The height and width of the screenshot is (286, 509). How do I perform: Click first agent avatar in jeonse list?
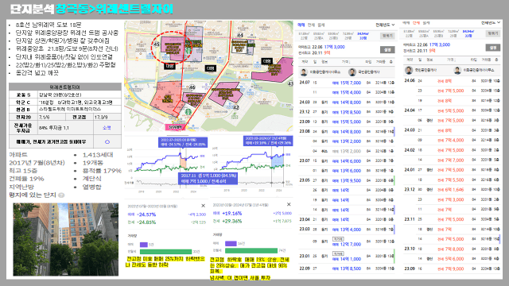[409, 70]
